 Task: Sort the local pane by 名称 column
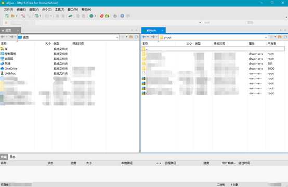tap(4, 44)
